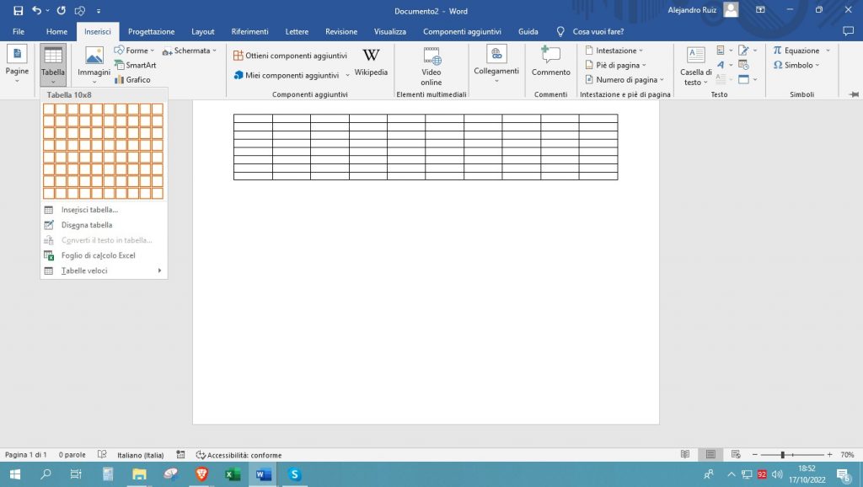Insert a SmartArt graphic

pos(135,65)
